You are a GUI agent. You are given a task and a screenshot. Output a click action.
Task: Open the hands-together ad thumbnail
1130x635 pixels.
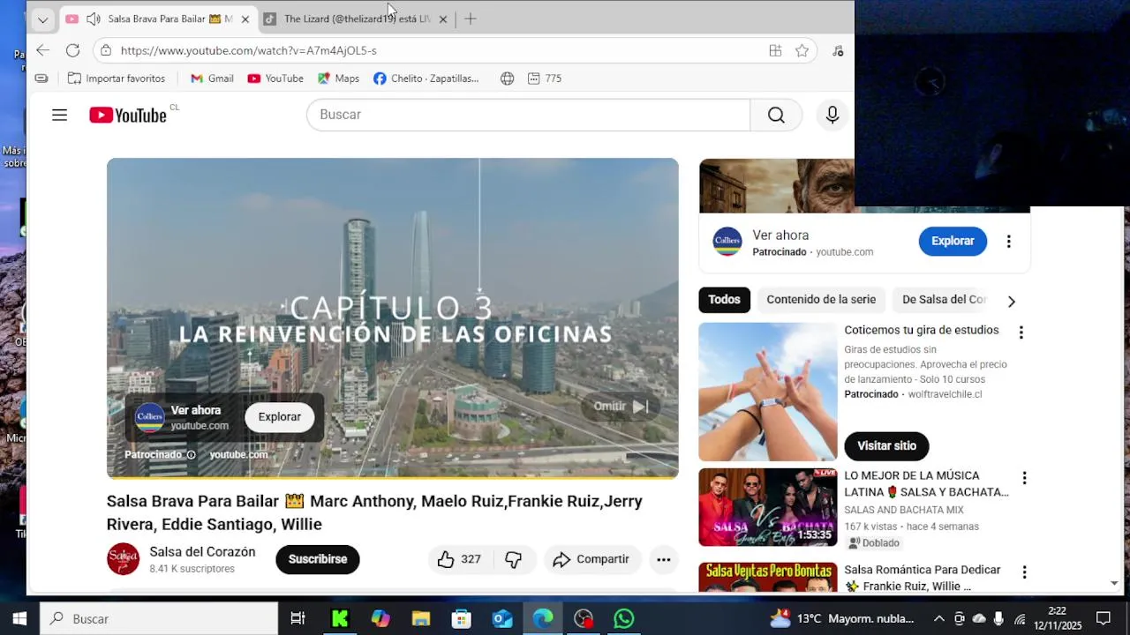coord(767,392)
